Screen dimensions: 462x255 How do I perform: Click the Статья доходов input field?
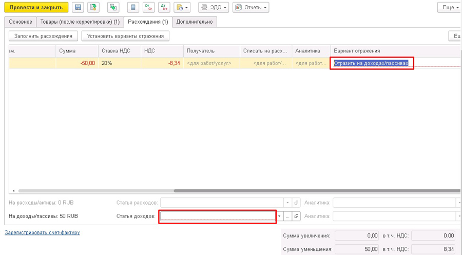pyautogui.click(x=218, y=216)
